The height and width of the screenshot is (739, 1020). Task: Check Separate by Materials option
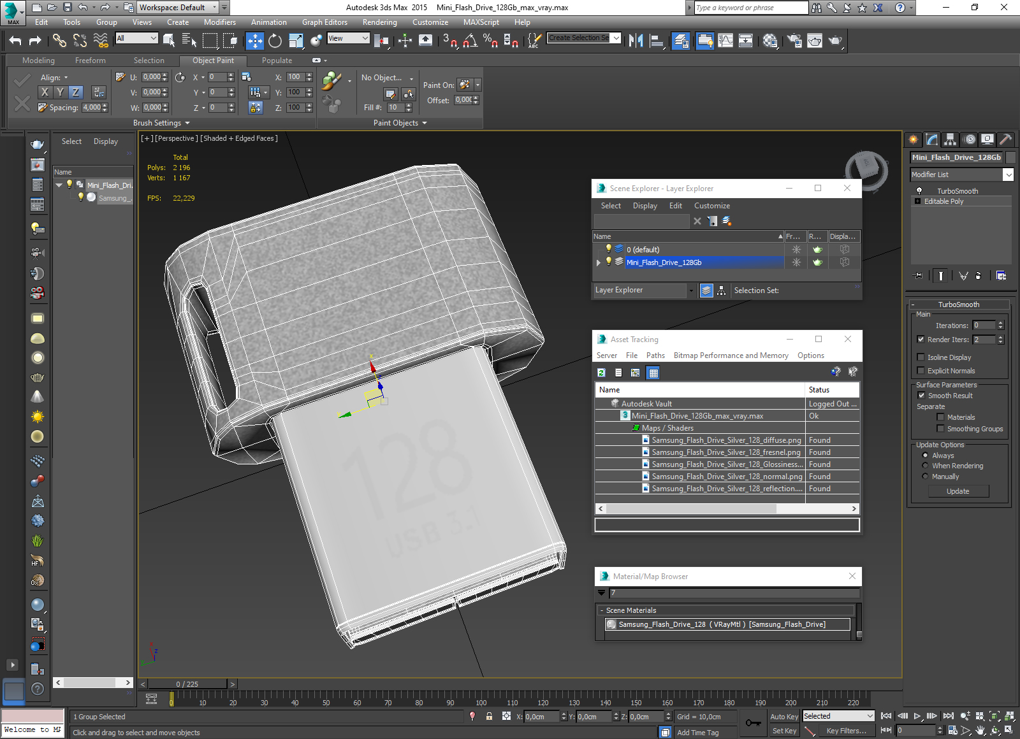click(x=940, y=417)
